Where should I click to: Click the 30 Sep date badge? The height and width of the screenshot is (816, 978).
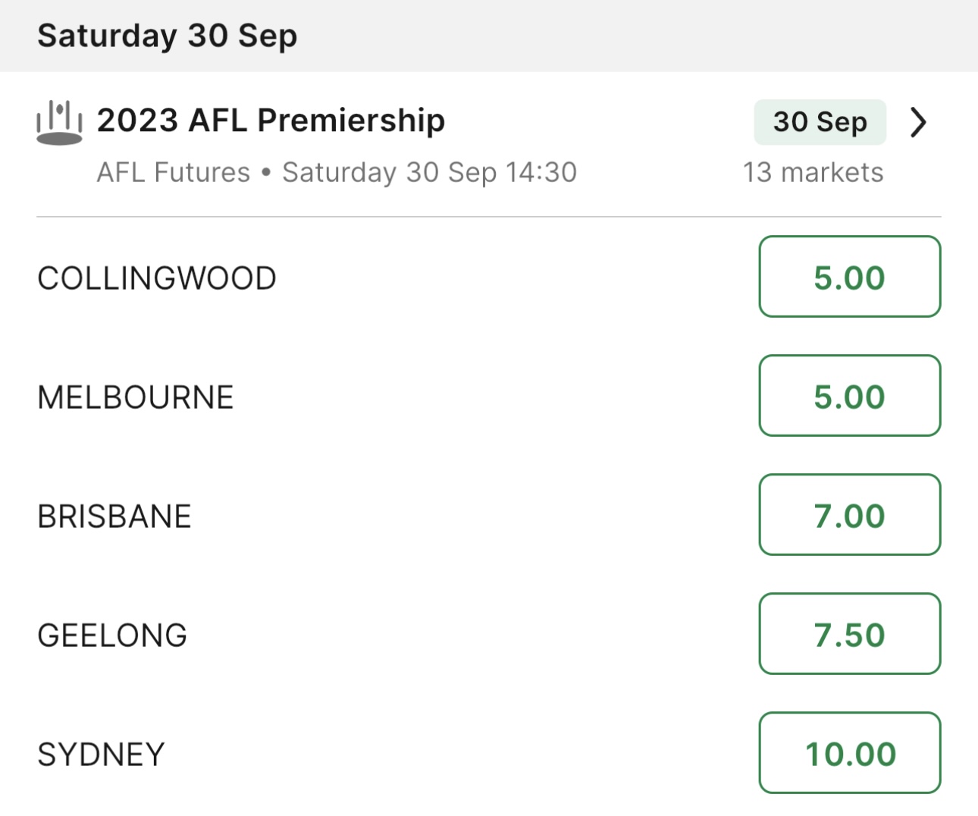pyautogui.click(x=820, y=122)
